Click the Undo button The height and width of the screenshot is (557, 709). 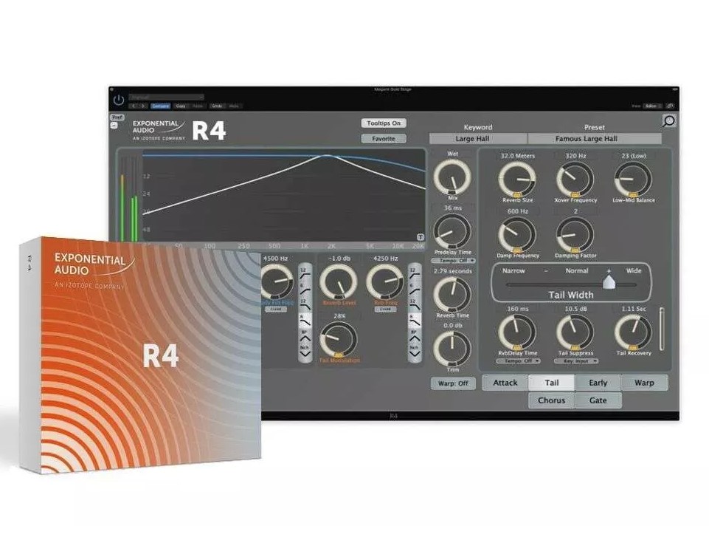tap(217, 106)
